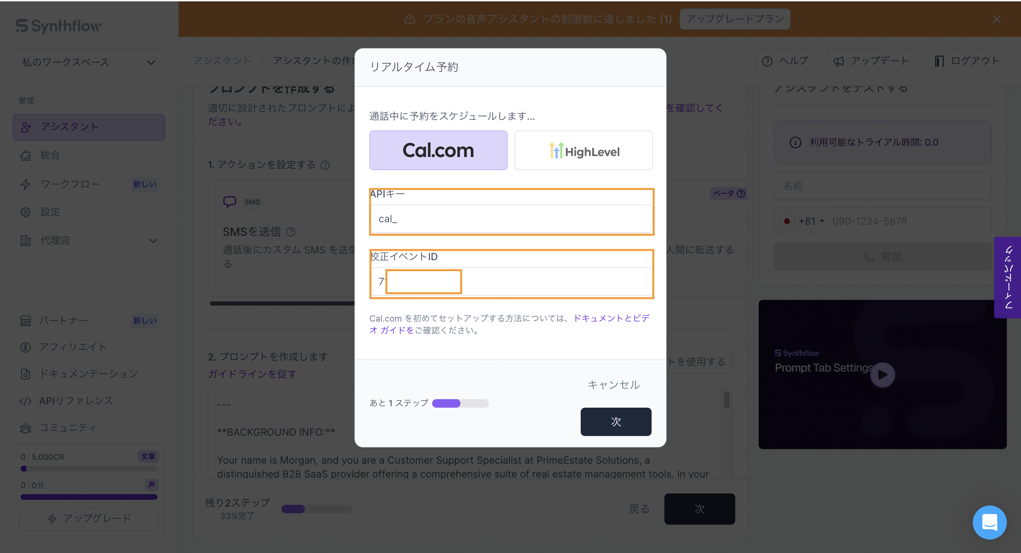Open 設定 settings in the sidebar
The width and height of the screenshot is (1021, 553).
coord(50,212)
